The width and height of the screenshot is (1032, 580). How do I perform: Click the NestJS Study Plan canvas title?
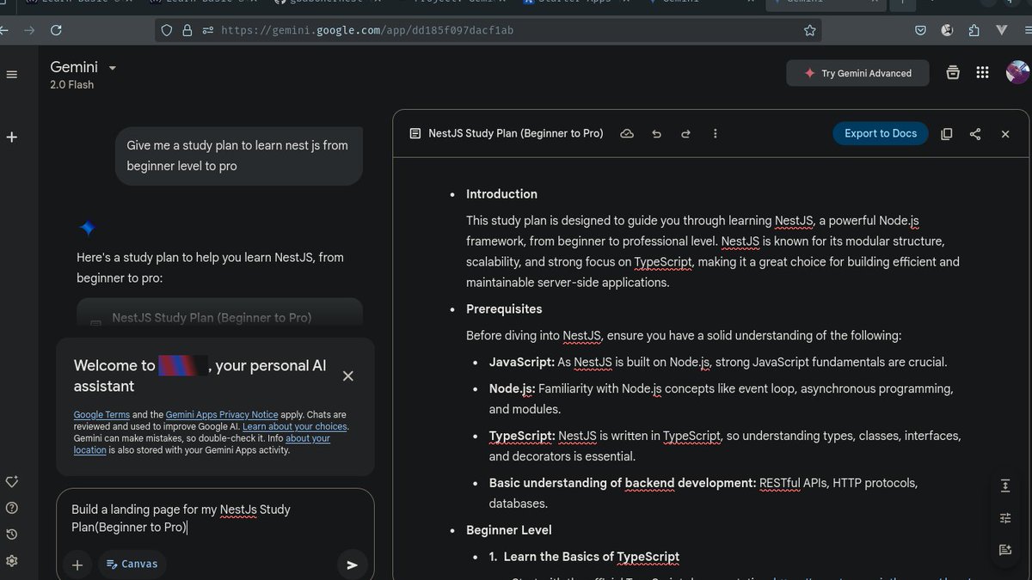pyautogui.click(x=516, y=134)
